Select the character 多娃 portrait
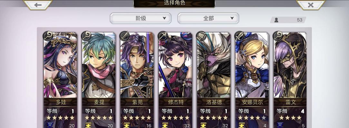 pos(60,65)
